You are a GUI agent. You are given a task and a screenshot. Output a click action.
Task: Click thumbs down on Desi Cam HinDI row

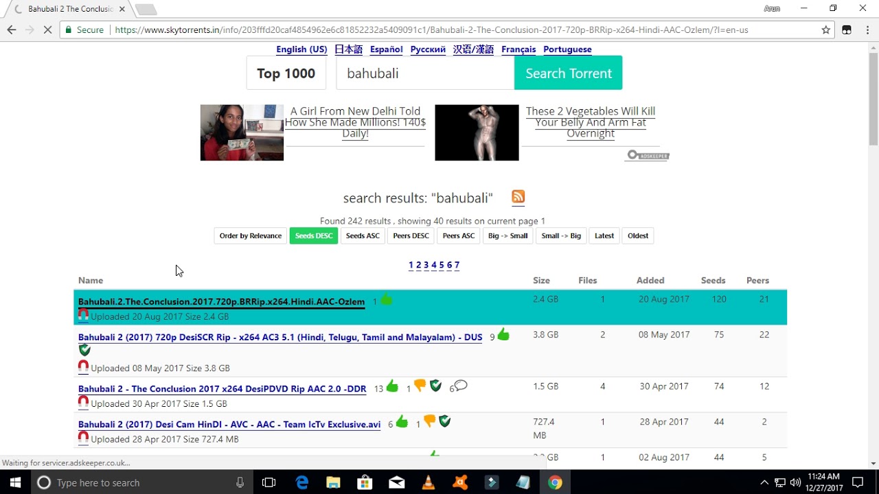(x=429, y=422)
